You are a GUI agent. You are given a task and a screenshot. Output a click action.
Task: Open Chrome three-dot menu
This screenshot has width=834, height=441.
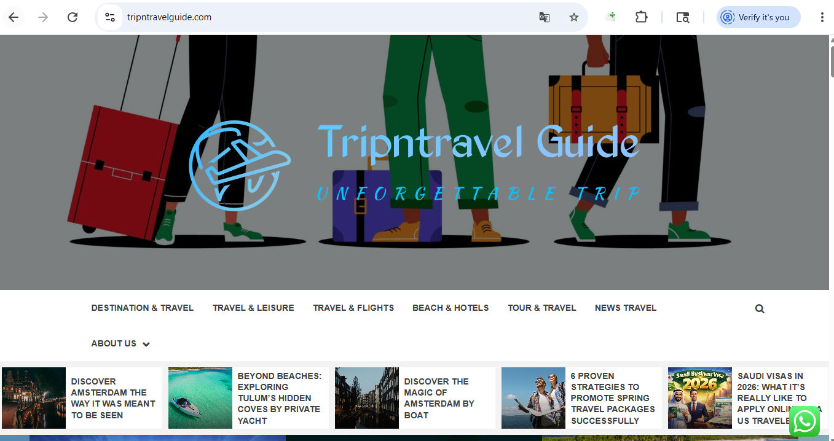[x=822, y=17]
